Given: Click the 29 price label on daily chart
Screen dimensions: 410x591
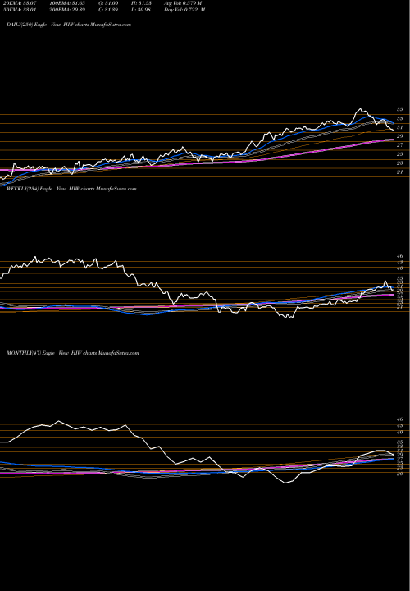Looking at the screenshot, I should (x=400, y=136).
